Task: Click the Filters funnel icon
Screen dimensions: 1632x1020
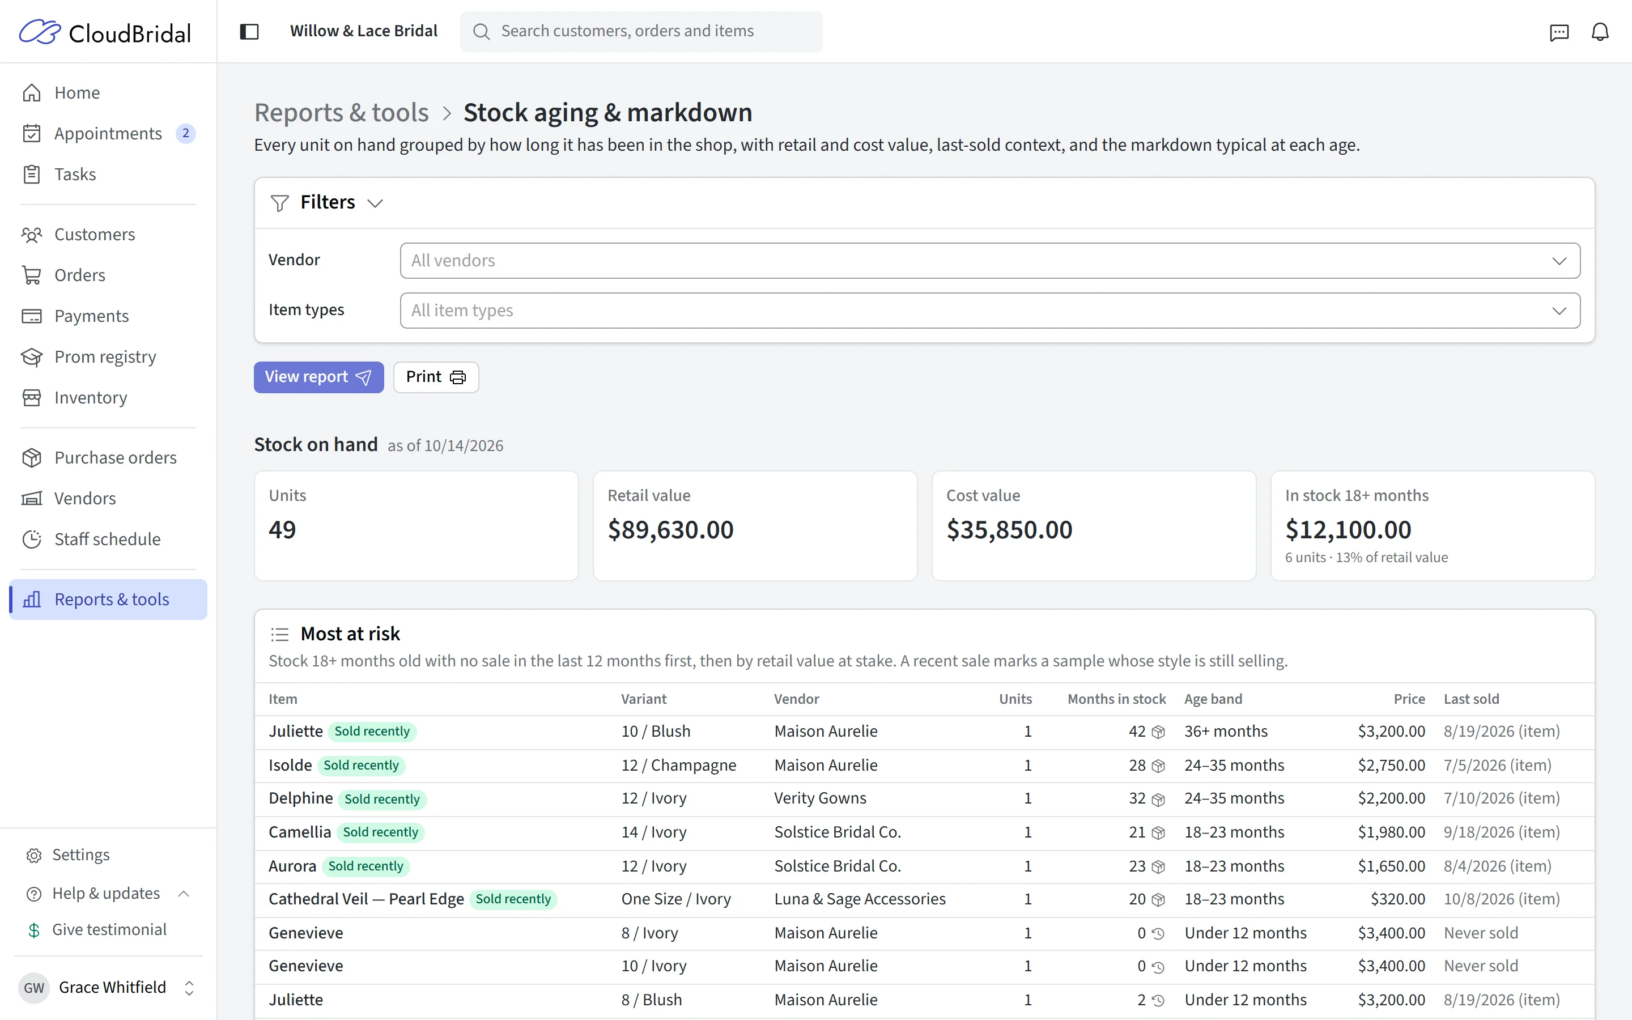Action: tap(279, 202)
